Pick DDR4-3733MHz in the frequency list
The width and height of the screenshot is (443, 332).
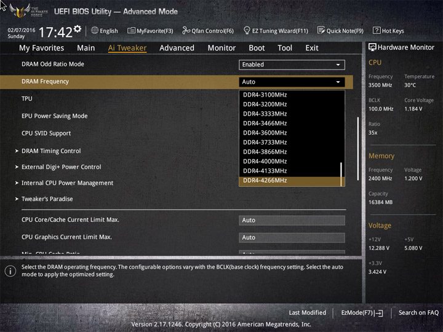click(292, 142)
